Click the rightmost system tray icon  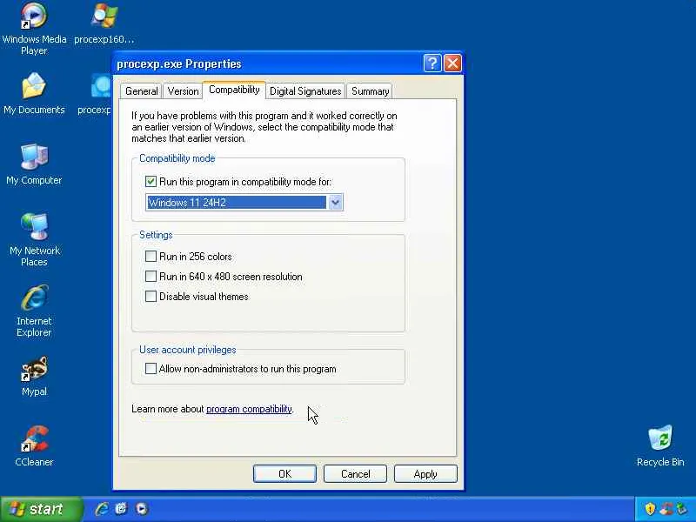[681, 509]
